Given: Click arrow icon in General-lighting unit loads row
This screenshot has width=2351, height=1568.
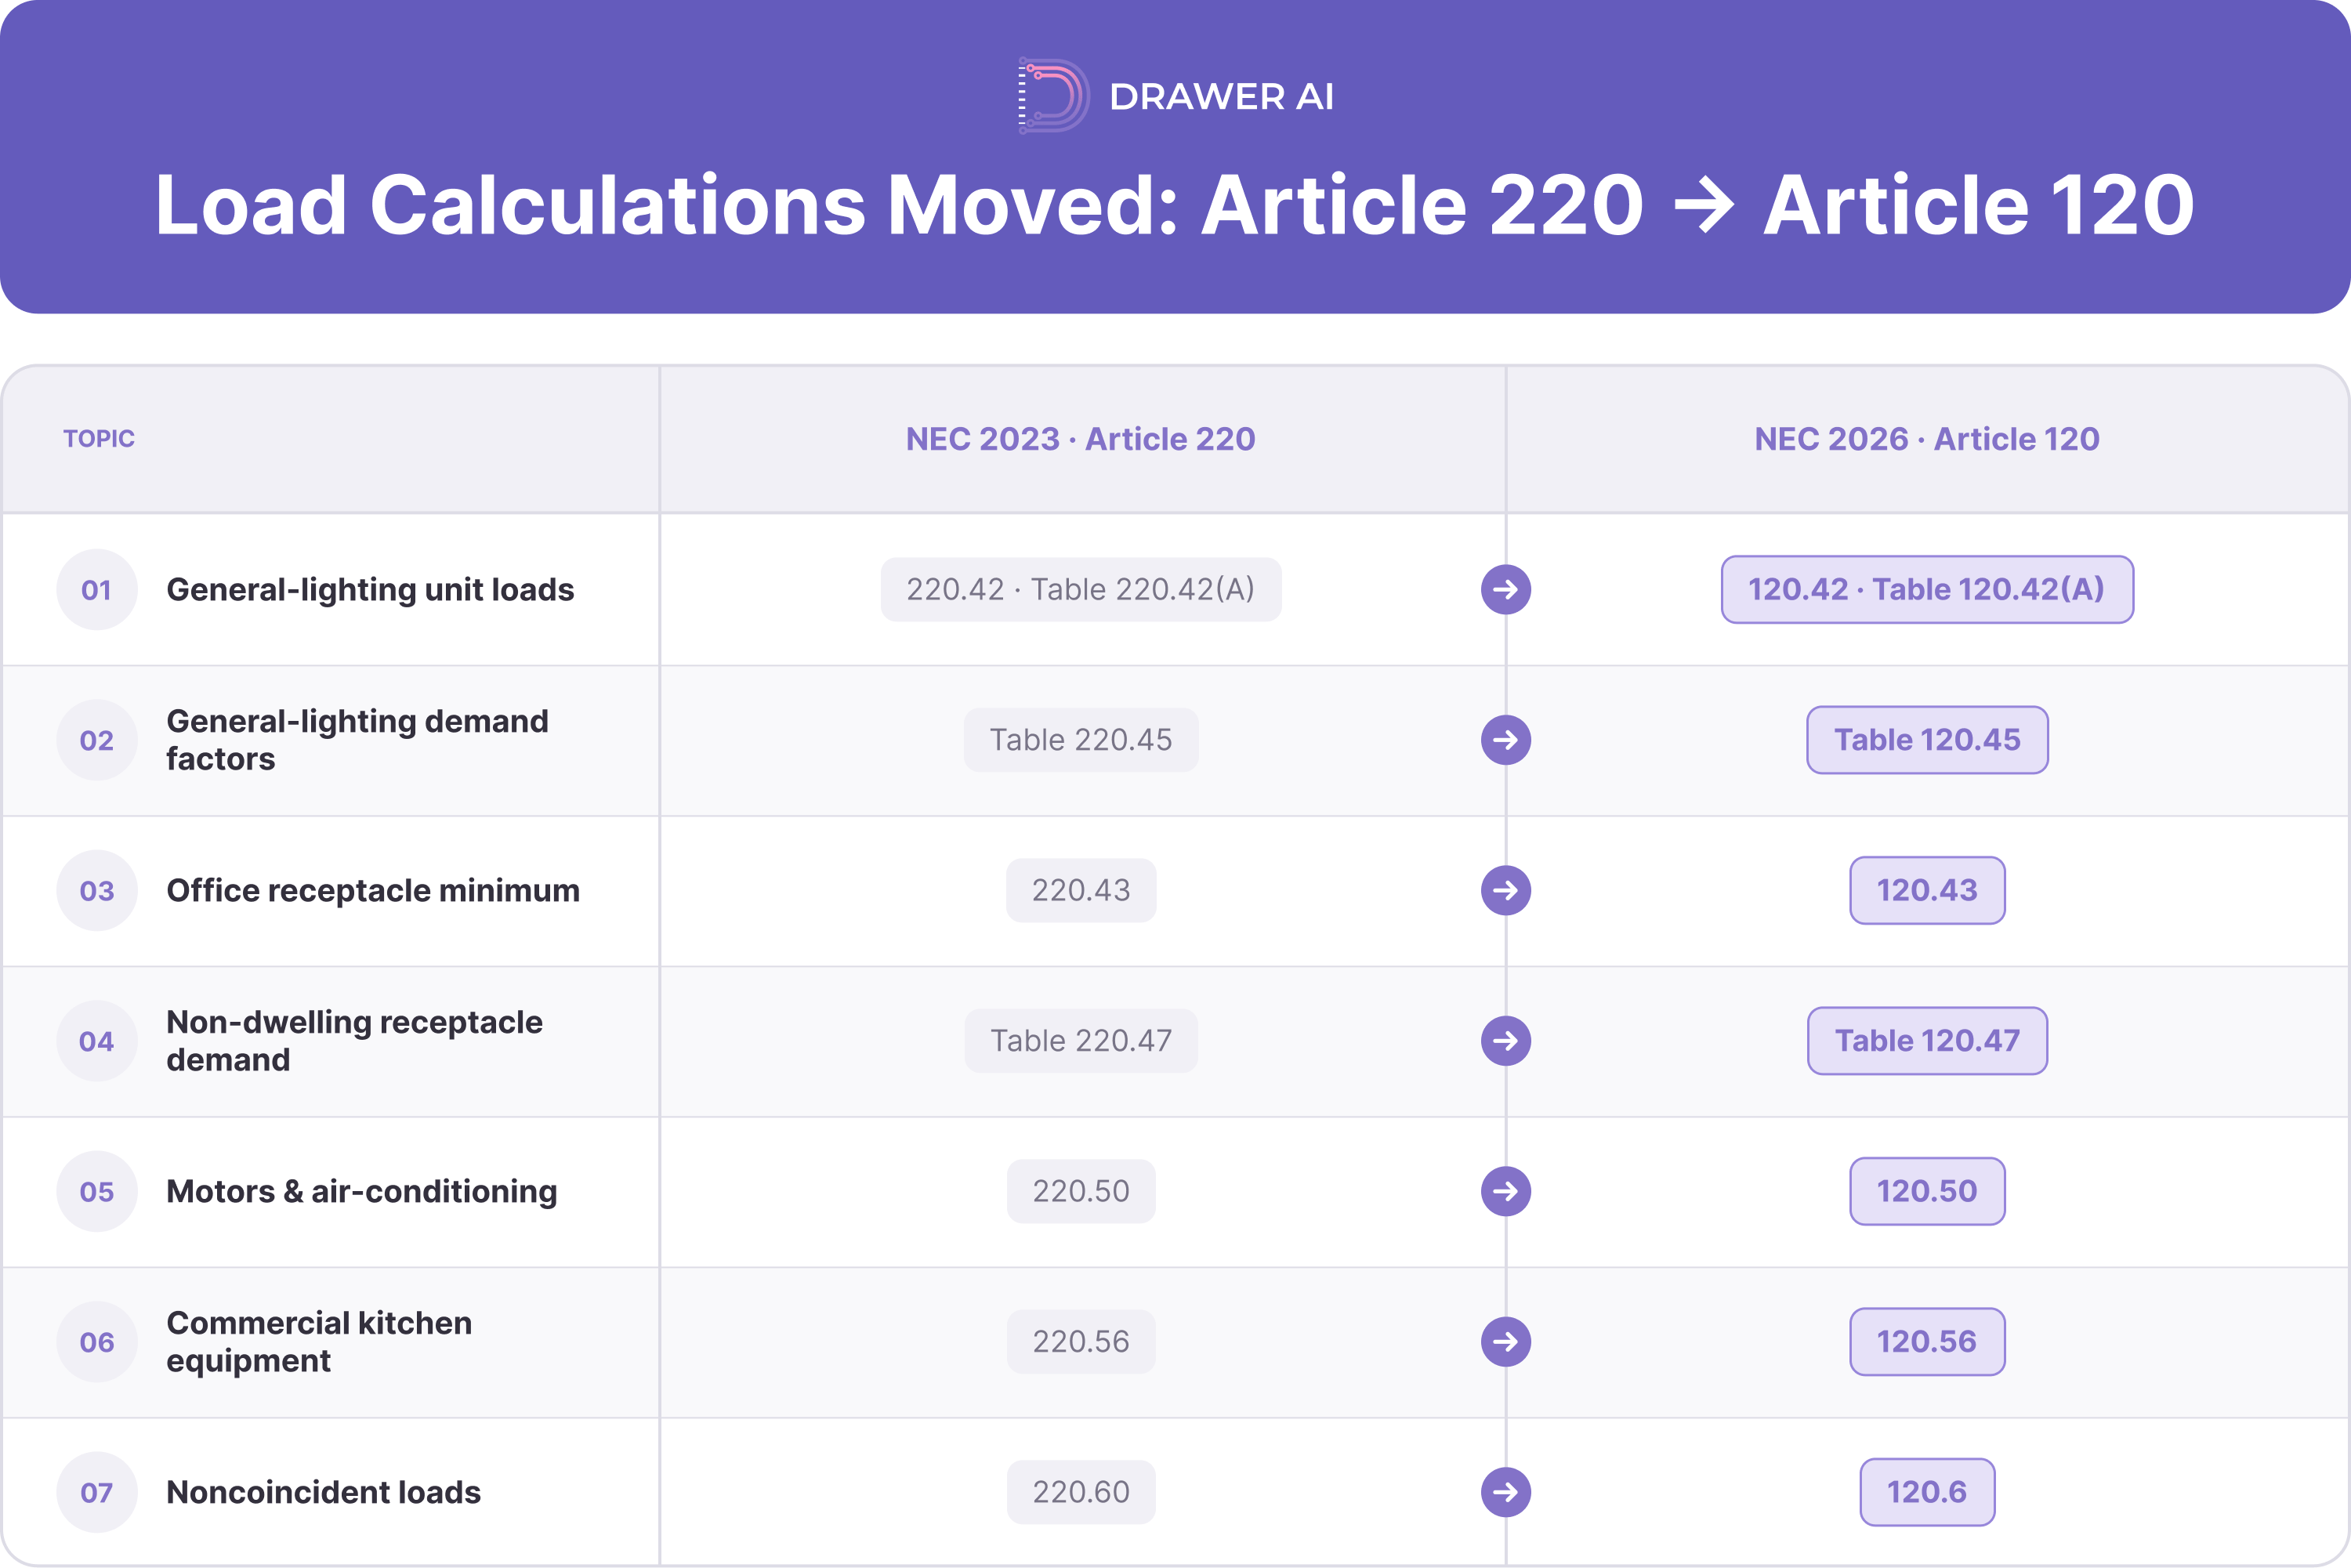Looking at the screenshot, I should click(1506, 590).
